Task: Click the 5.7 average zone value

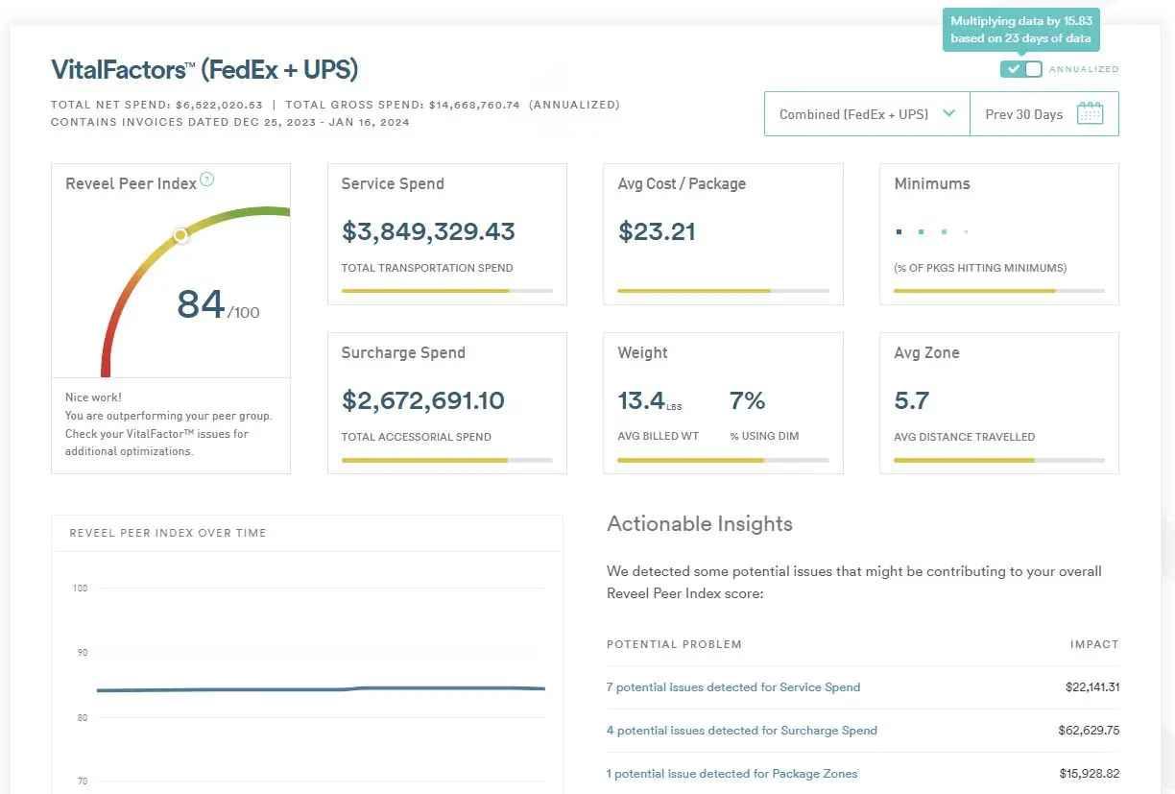Action: (912, 400)
